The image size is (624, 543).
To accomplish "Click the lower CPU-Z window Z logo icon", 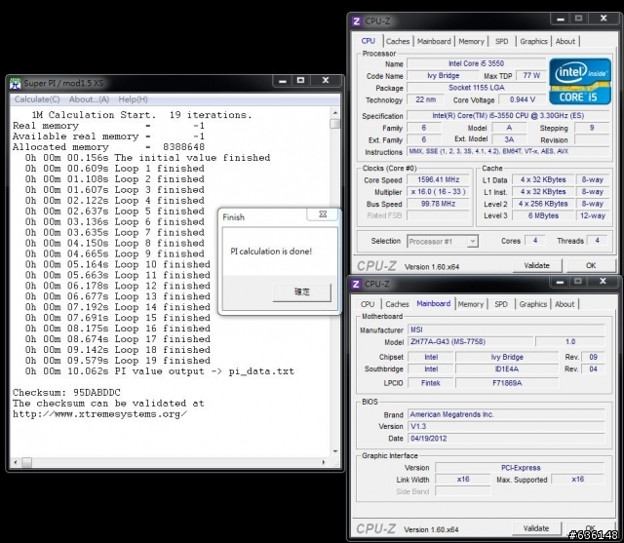I will (x=356, y=284).
